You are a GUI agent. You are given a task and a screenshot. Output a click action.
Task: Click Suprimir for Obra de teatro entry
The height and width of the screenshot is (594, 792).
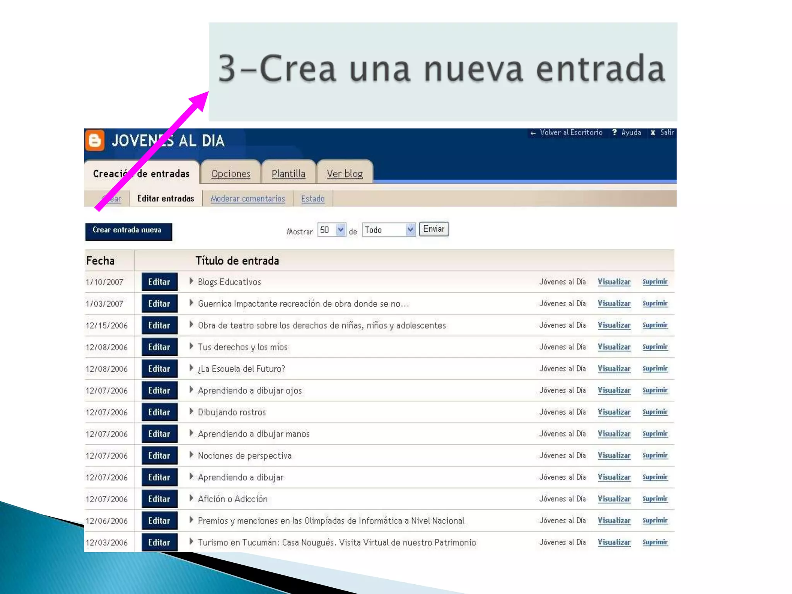pyautogui.click(x=655, y=325)
